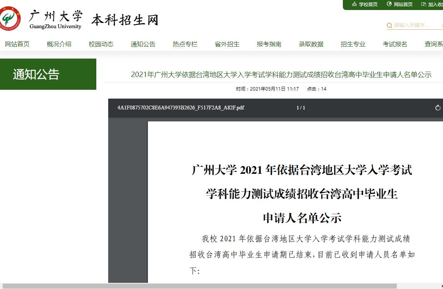The width and height of the screenshot is (443, 289).
Task: Click the 学校首页 building icon
Action: click(354, 4)
